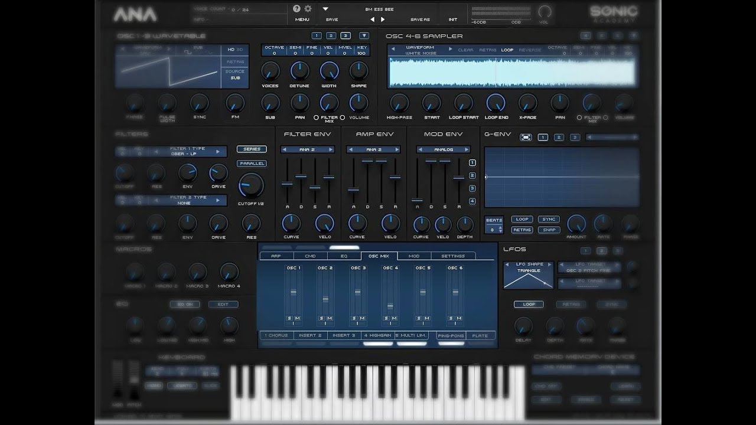
Task: Select the 1 CHORUS effect slot
Action: coord(276,335)
